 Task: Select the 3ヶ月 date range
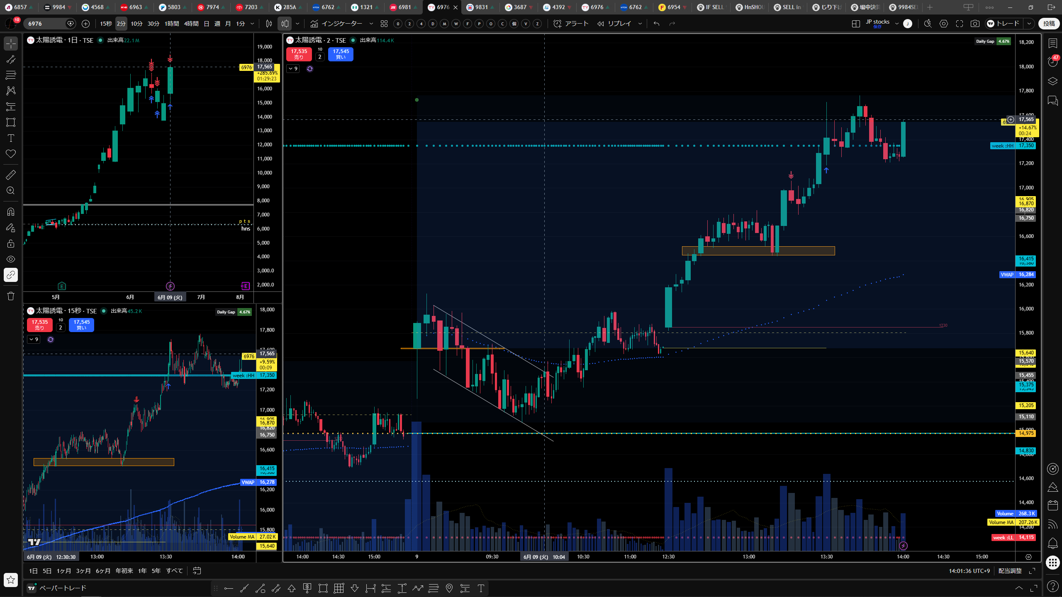point(83,571)
